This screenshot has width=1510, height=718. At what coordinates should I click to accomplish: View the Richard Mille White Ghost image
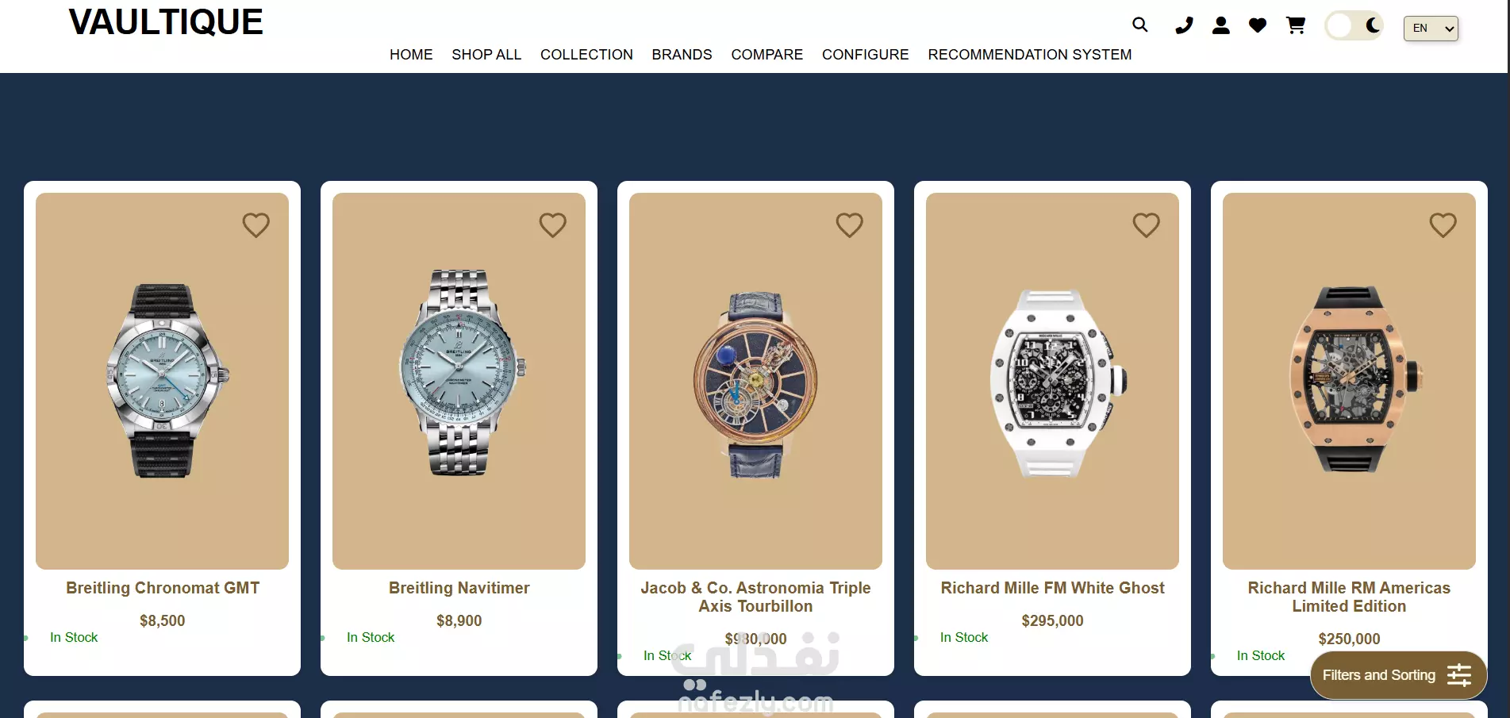[1052, 381]
